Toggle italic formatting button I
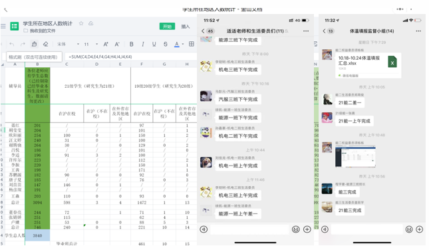Image resolution: width=429 pixels, height=250 pixels. click(143, 44)
